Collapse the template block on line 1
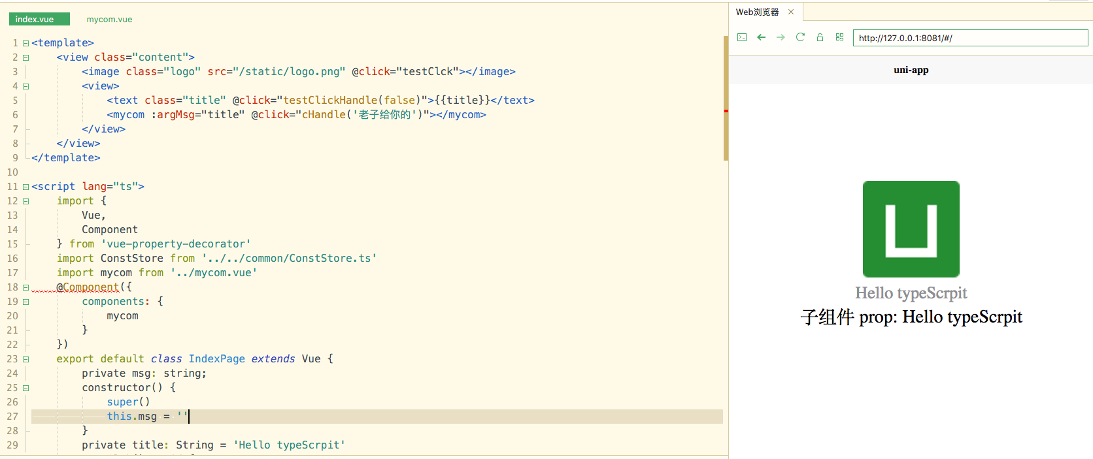 26,43
